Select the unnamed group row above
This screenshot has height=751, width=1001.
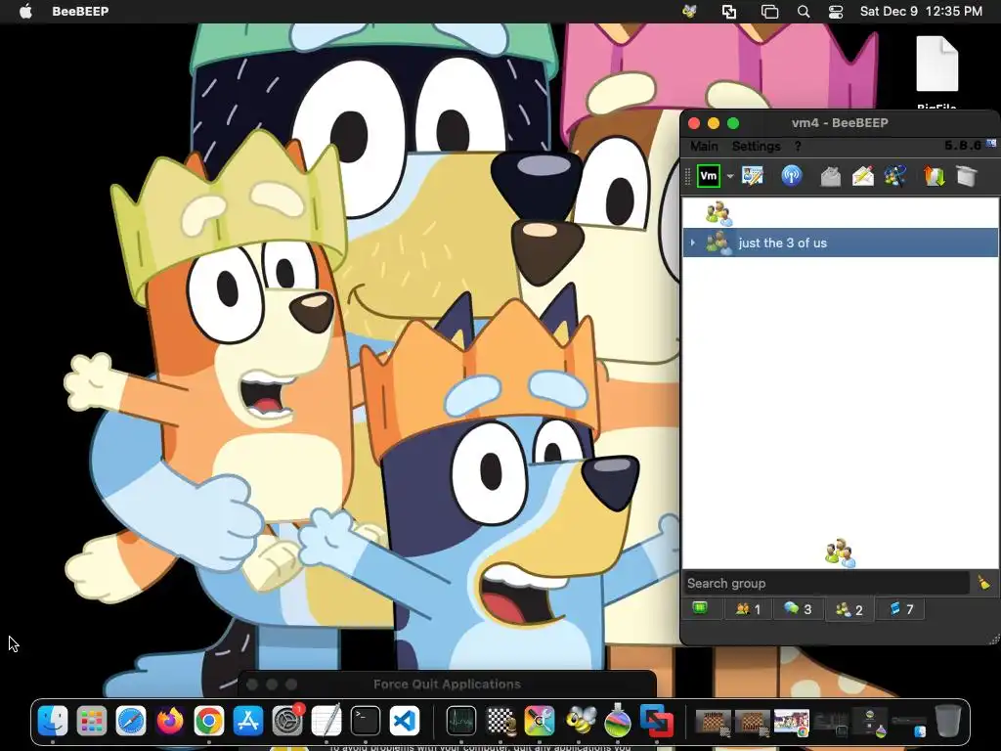(840, 213)
